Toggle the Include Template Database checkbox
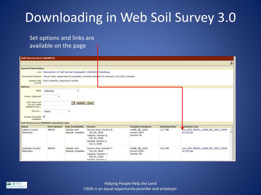 click(x=44, y=117)
